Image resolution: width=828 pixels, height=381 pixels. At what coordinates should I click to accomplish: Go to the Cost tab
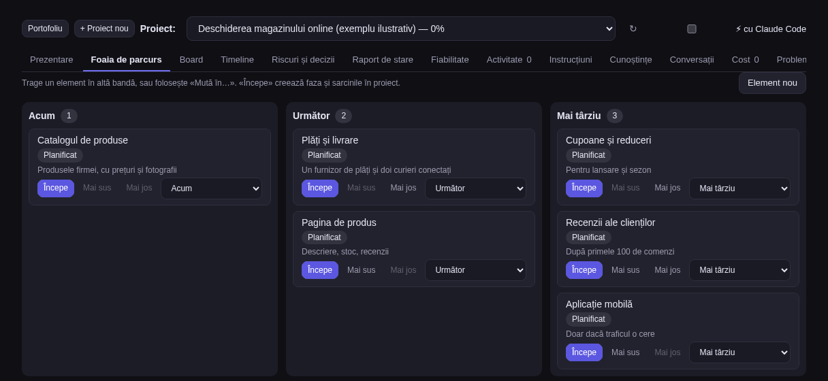coord(746,59)
